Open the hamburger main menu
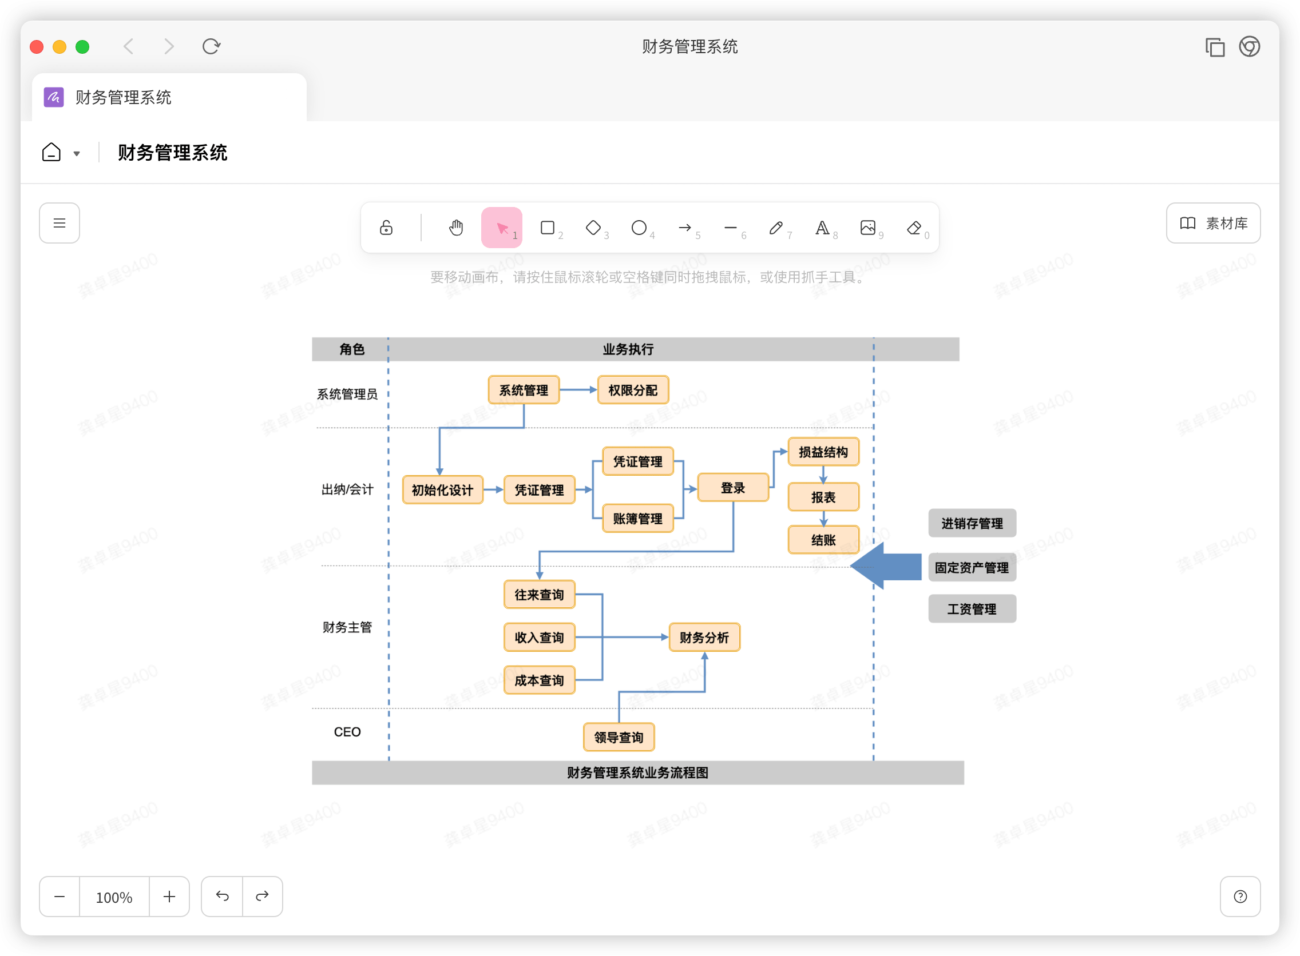 (x=59, y=223)
